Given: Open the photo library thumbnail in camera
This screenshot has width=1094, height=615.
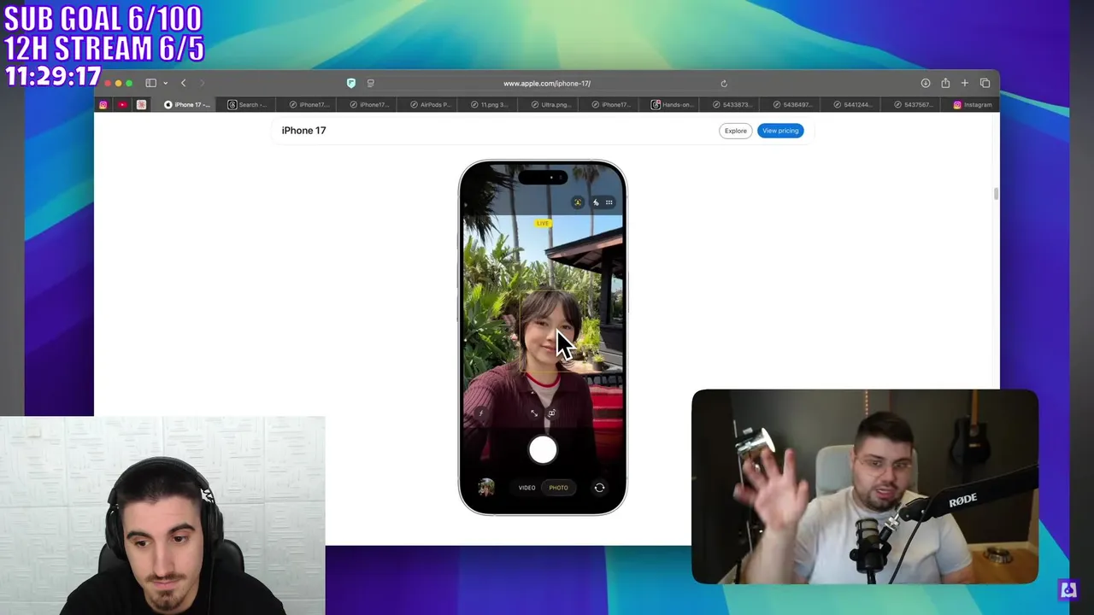Looking at the screenshot, I should (x=485, y=488).
